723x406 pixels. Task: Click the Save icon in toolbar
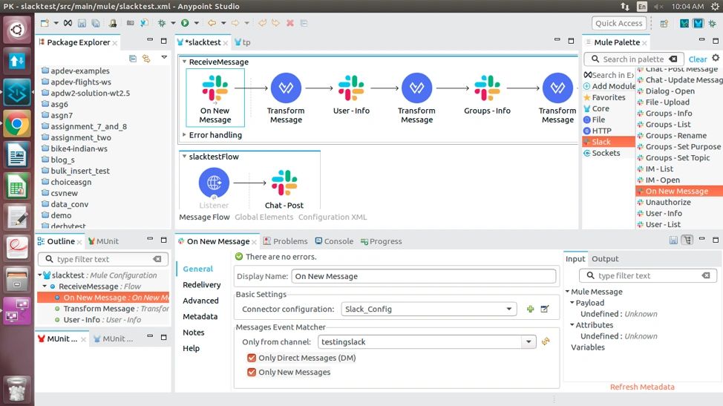82,23
